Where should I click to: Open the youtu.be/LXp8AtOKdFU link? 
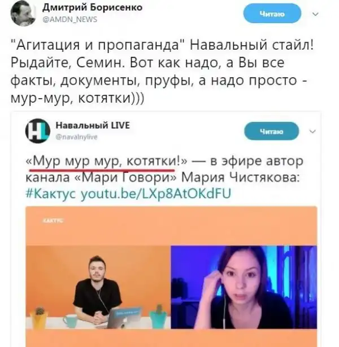coord(156,194)
